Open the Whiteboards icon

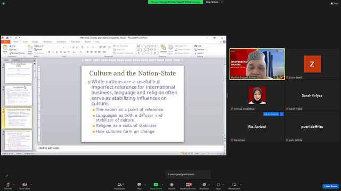click(x=234, y=185)
